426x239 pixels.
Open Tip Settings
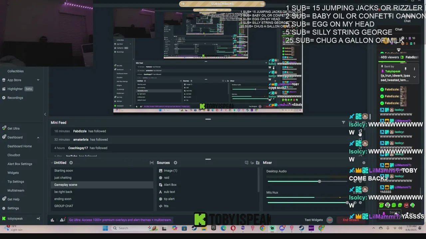tap(16, 182)
